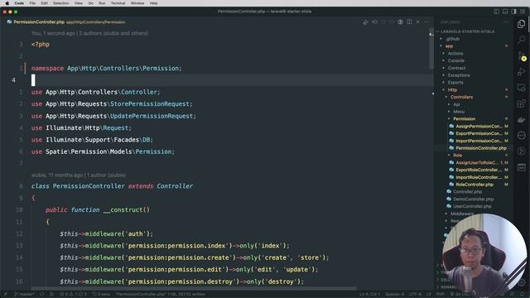
Task: Collapse the Permission folder
Action: 464,119
